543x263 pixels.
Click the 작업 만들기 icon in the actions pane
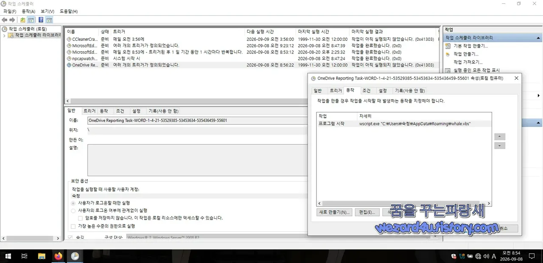tap(448, 54)
